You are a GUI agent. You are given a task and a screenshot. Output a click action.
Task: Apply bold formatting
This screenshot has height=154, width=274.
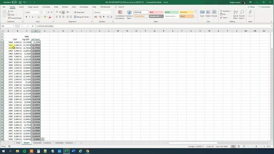[27, 17]
